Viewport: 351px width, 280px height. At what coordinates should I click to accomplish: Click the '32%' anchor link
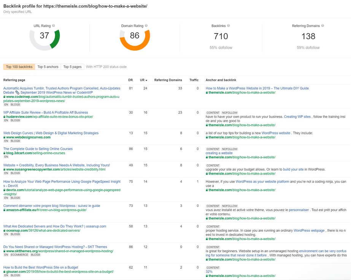pos(209,272)
